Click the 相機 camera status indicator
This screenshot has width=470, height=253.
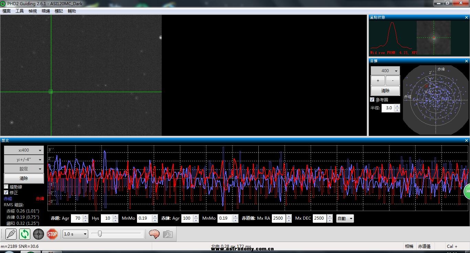(x=409, y=246)
